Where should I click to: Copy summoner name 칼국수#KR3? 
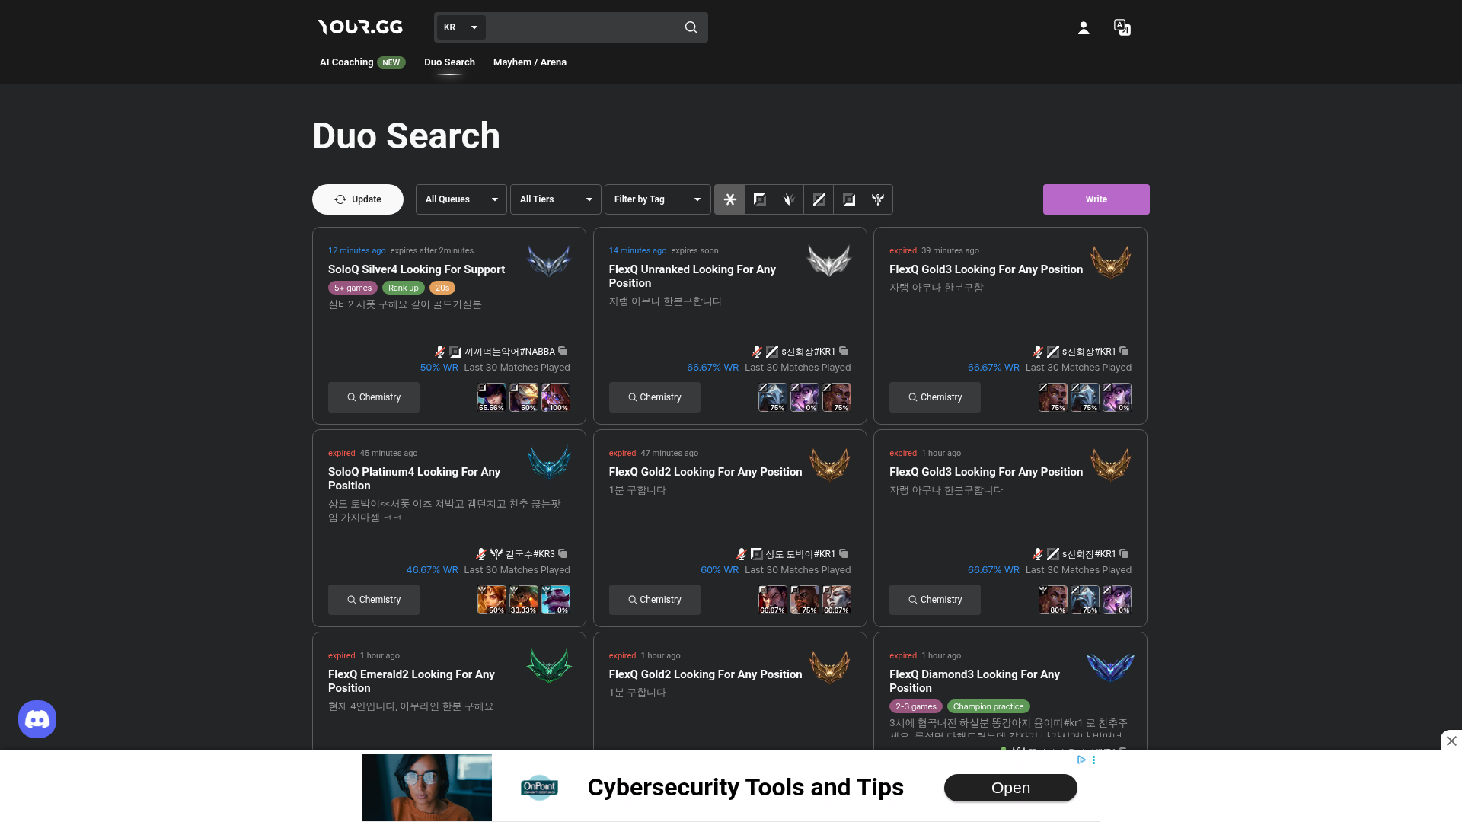[563, 553]
